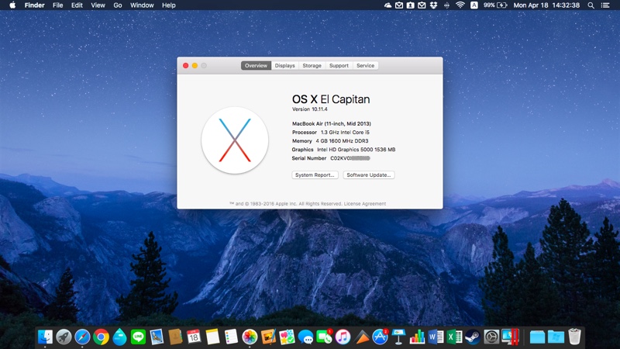Screen dimensions: 620x349
Task: Click the Version 10.11.4 text
Action: [x=309, y=109]
